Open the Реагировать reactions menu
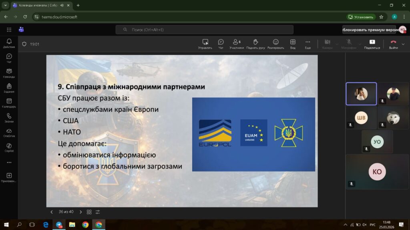This screenshot has height=230, width=410. [x=275, y=44]
